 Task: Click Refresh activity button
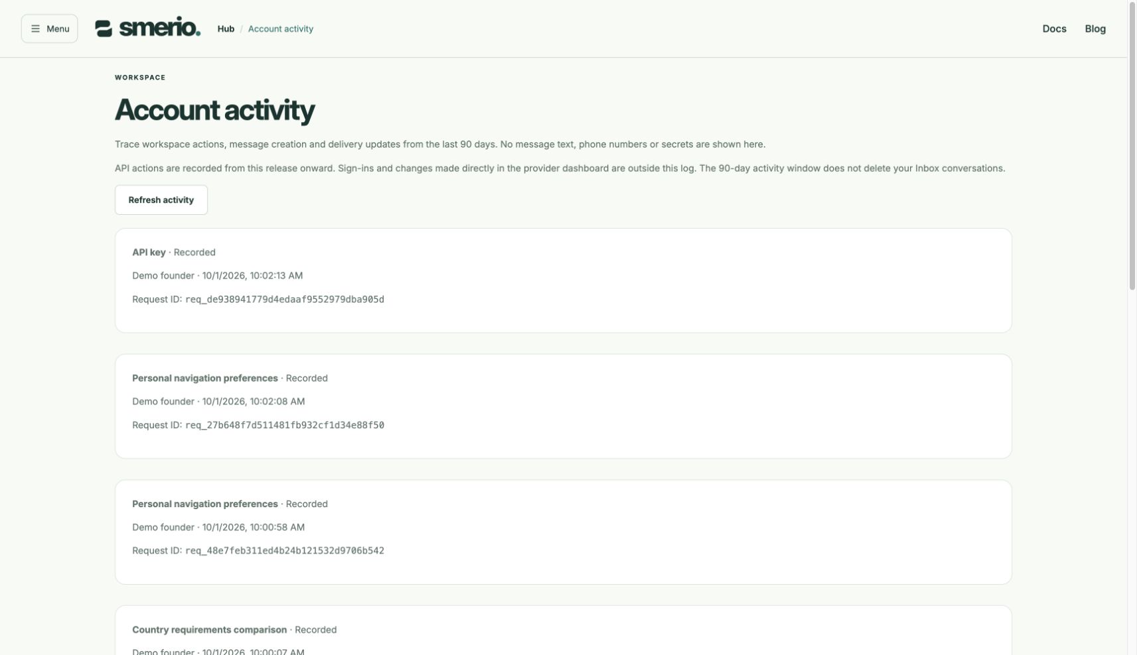point(161,200)
